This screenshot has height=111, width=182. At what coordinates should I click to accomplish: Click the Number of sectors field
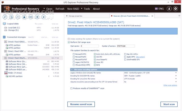pos(126,46)
